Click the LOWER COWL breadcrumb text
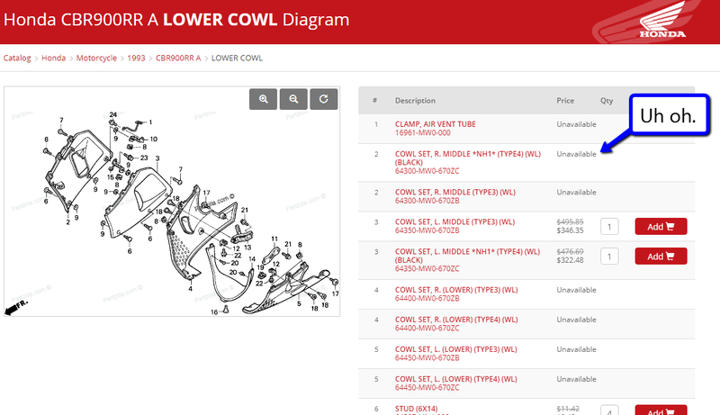This screenshot has width=720, height=415. coord(237,58)
